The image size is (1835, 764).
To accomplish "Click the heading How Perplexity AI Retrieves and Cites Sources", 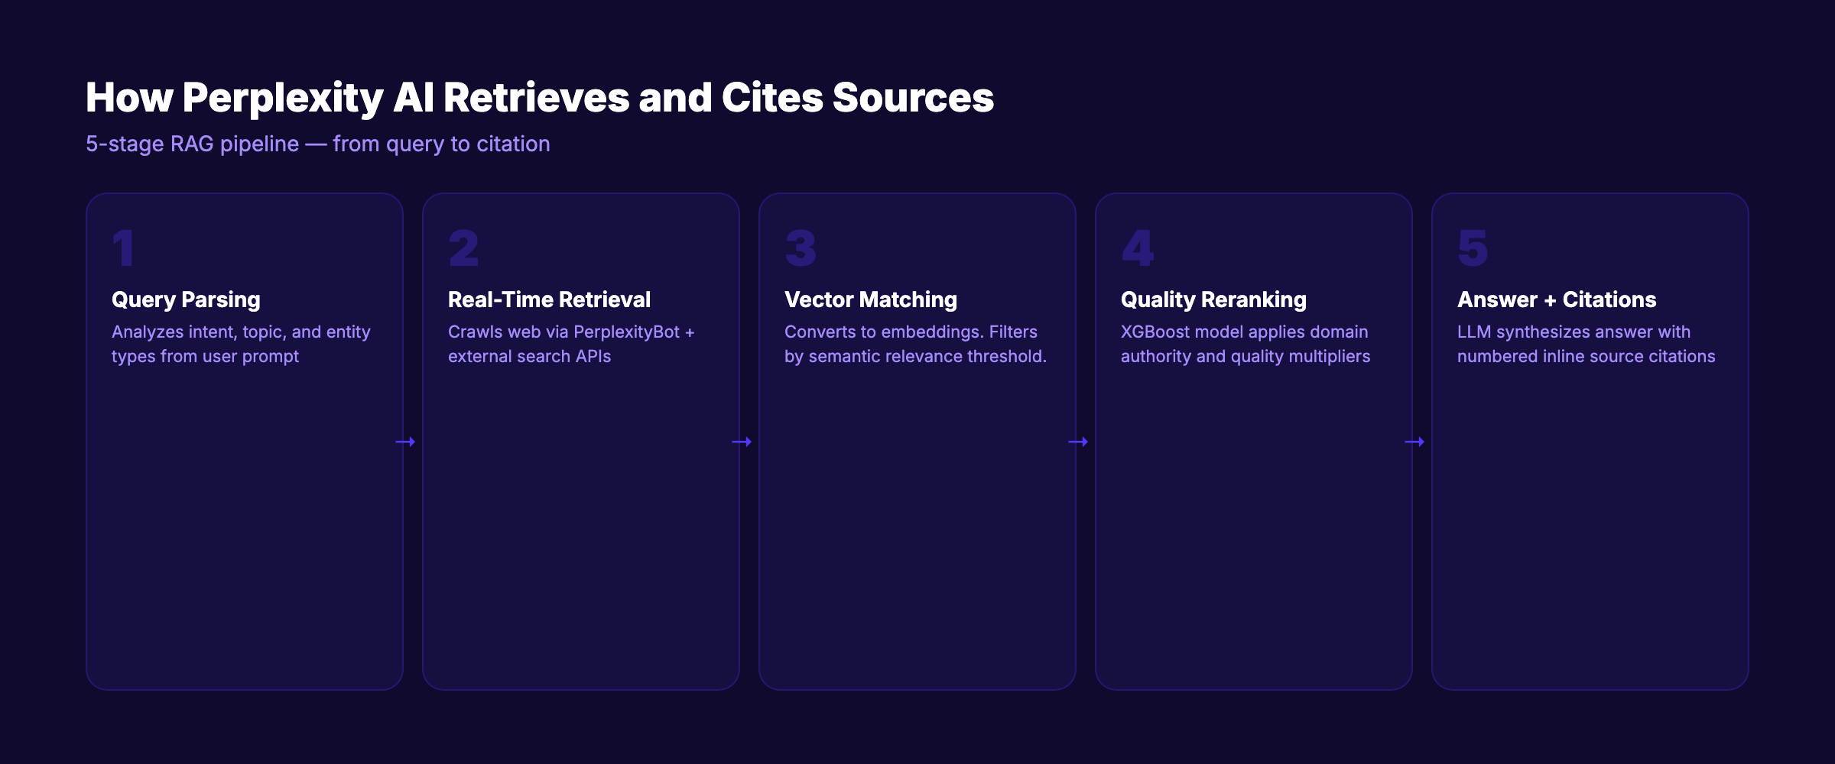I will pyautogui.click(x=539, y=97).
